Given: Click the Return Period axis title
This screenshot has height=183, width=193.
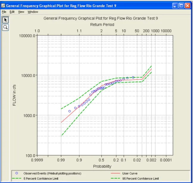Looking at the screenshot, I should (x=102, y=24).
